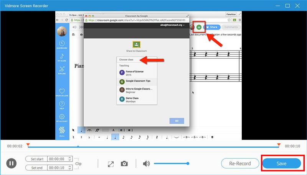Open Dashboard in the recorded Flat sidebar
This screenshot has width=307, height=175.
tap(62, 45)
